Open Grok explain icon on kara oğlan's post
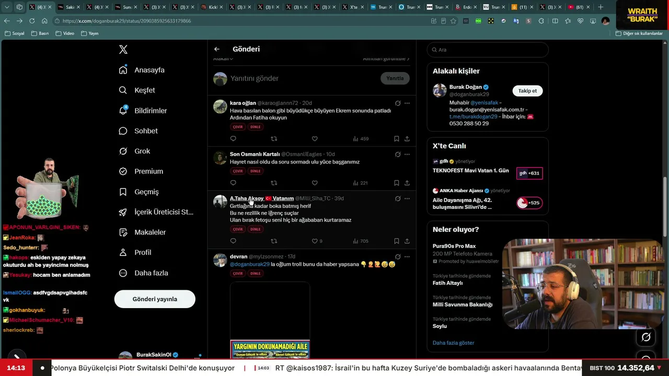This screenshot has width=669, height=376. pos(398,103)
